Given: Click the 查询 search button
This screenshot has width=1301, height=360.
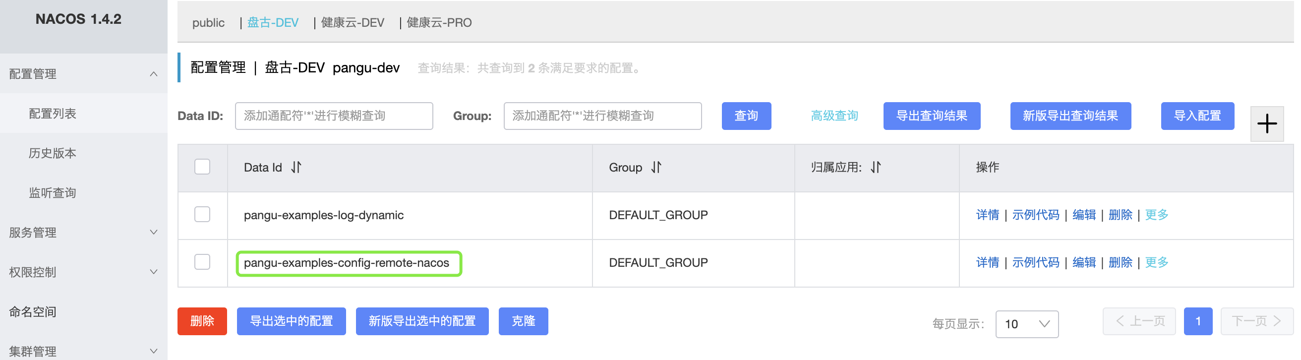Looking at the screenshot, I should (x=746, y=116).
